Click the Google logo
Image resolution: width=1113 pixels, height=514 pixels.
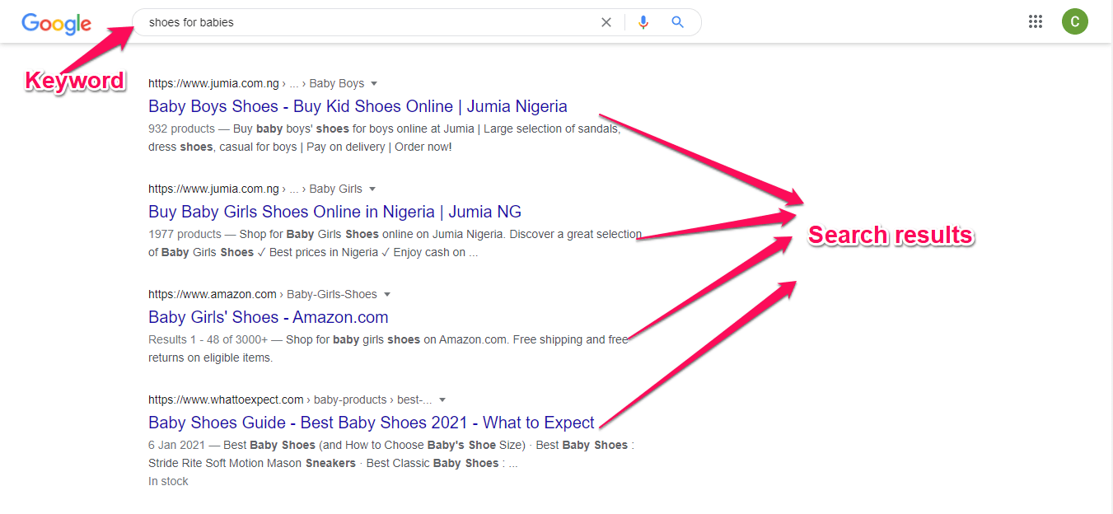[x=56, y=23]
